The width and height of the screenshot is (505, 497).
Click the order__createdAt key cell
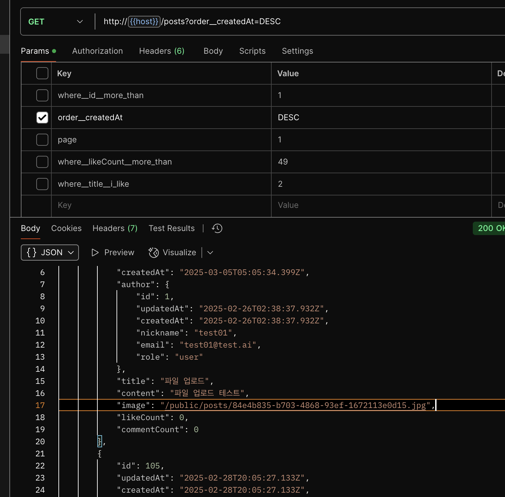pos(161,118)
